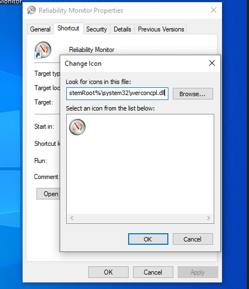Click the Reliability Monitor shortcut icon in Properties
This screenshot has width=249, height=289.
tap(43, 50)
